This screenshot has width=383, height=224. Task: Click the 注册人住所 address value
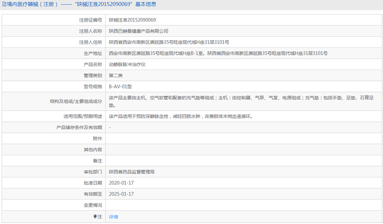coord(169,42)
